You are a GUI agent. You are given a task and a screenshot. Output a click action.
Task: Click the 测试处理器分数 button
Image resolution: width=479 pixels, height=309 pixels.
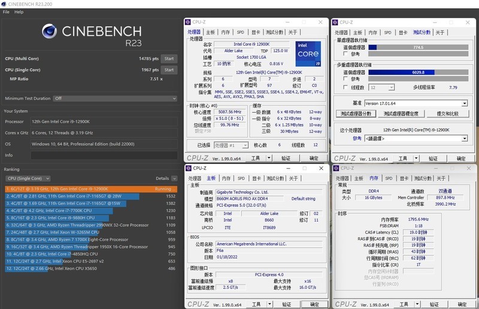click(x=355, y=114)
